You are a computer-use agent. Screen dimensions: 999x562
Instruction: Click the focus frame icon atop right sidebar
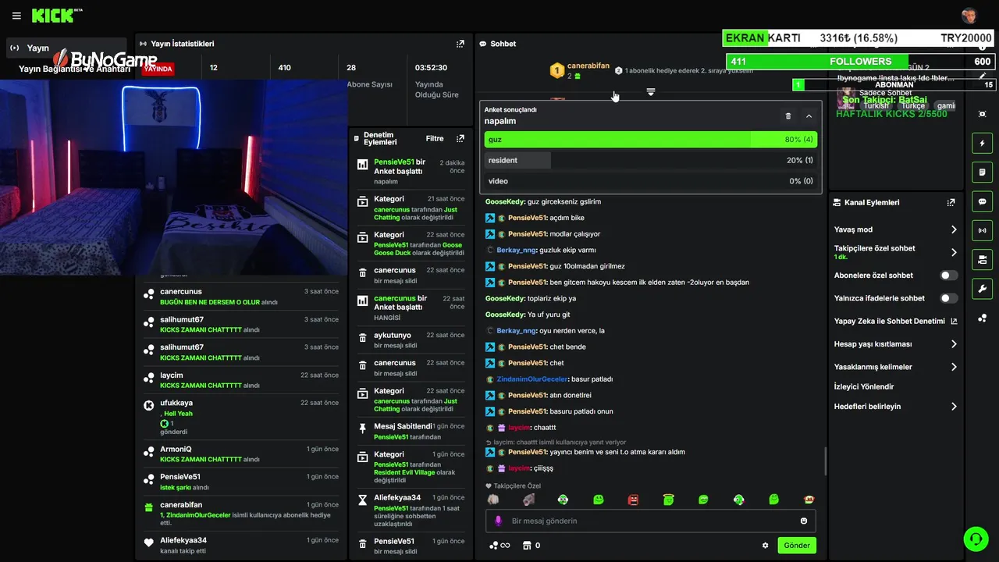982,114
